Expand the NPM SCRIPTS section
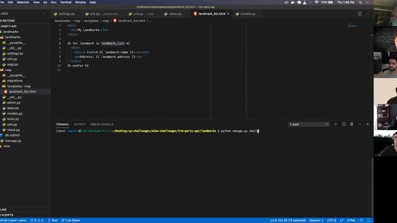Viewport: 397px width, 223px height. (x=7, y=215)
